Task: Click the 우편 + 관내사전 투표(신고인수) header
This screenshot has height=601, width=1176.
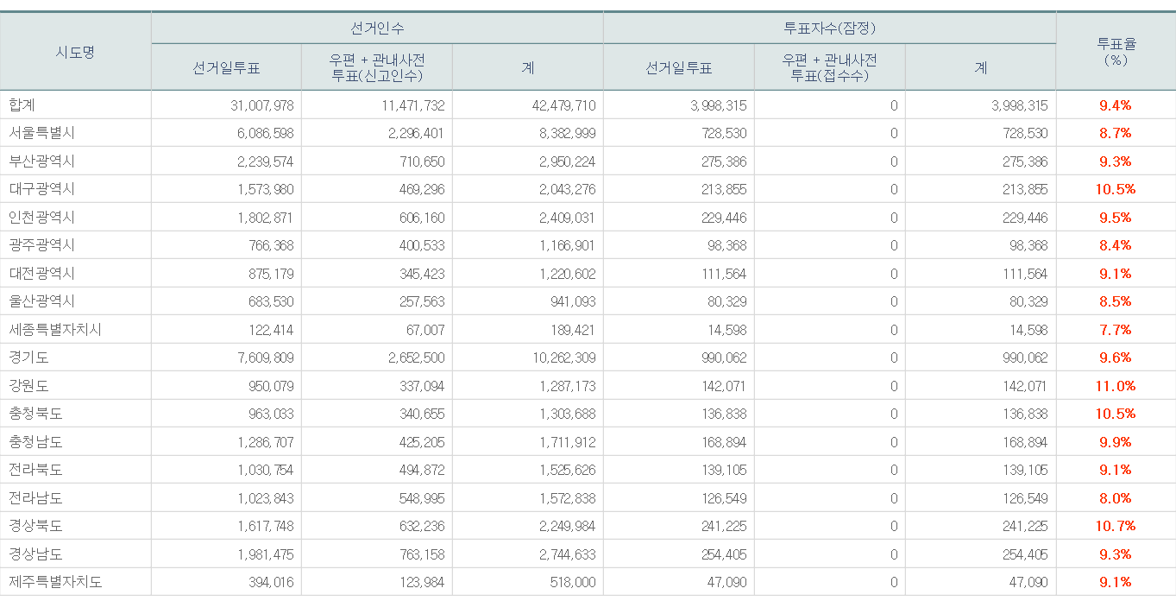Action: (x=376, y=67)
